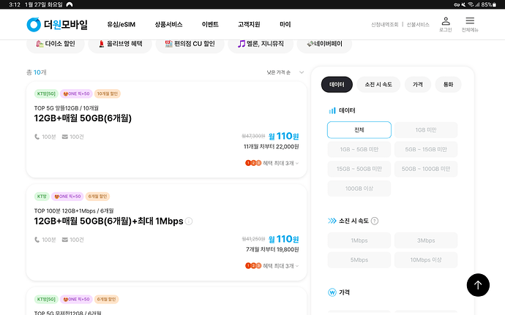Click info icon next to 최대 1Mbps
The image size is (505, 315).
(x=189, y=221)
